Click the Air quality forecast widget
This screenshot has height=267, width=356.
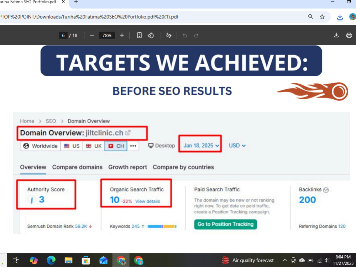pyautogui.click(x=248, y=260)
